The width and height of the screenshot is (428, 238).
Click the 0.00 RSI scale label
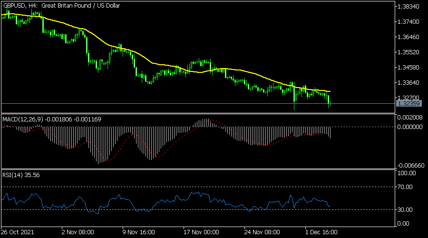pyautogui.click(x=403, y=224)
